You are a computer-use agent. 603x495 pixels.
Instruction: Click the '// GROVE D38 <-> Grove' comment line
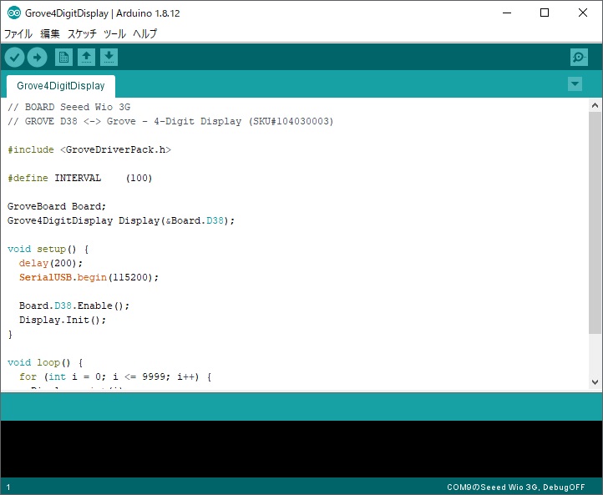pos(170,121)
